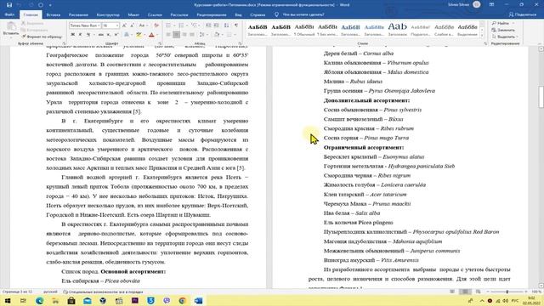Image resolution: width=544 pixels, height=306 pixels.
Task: Open the borders dropdown
Action: coord(235,35)
